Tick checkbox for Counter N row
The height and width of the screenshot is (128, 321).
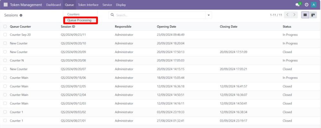point(5,60)
